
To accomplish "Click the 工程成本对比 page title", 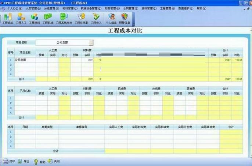I will click(x=125, y=31).
